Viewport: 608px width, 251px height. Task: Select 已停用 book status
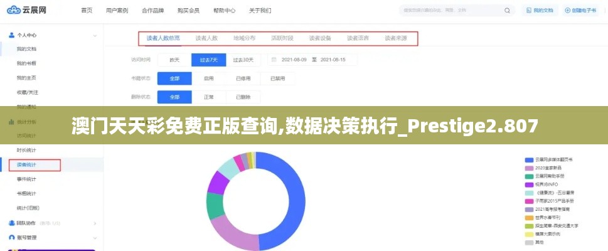coord(243,78)
